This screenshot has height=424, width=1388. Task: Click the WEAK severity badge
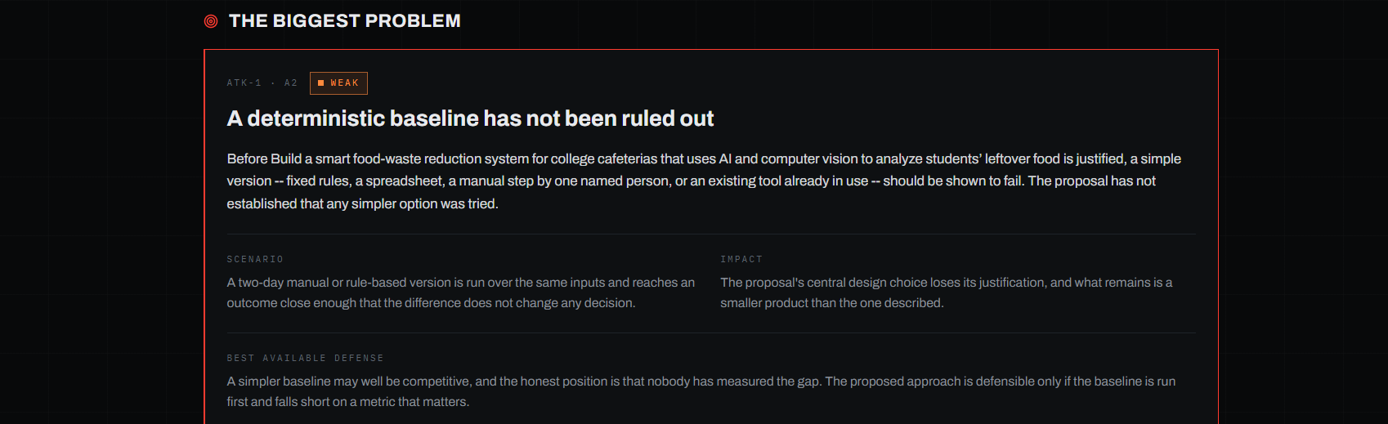click(338, 83)
